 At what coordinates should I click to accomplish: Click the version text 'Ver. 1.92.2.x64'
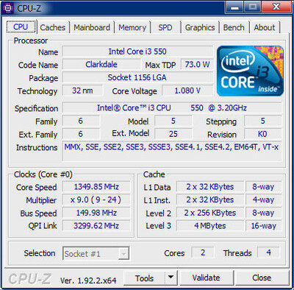click(88, 280)
